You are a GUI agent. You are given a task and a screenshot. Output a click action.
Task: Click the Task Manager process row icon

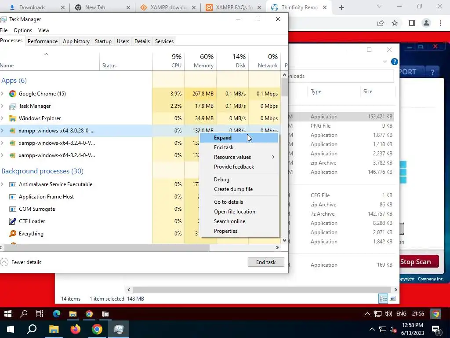coord(12,106)
